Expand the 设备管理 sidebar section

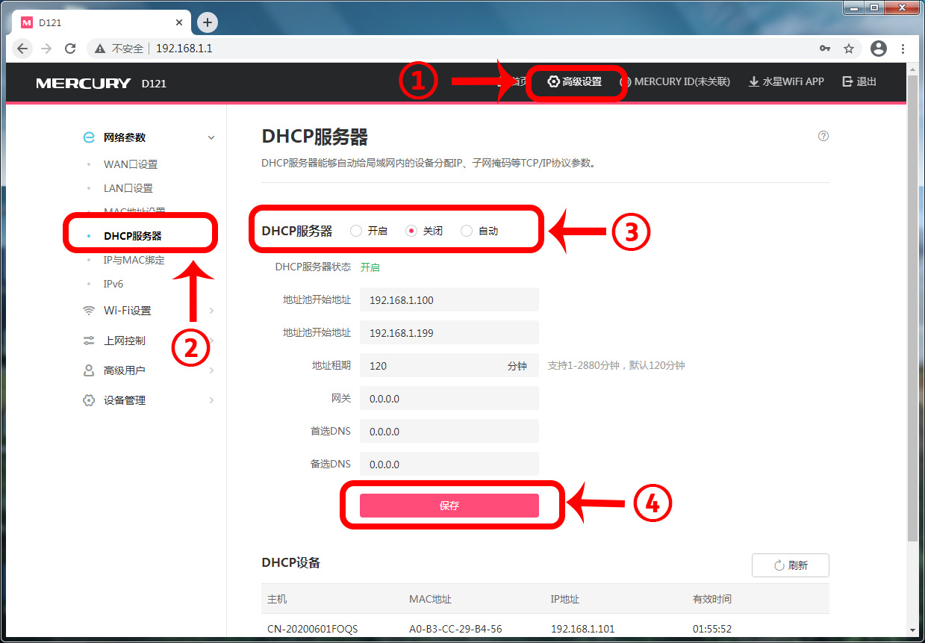(211, 400)
